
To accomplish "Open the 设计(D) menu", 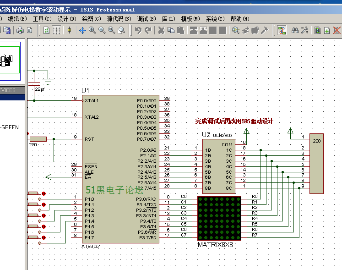I will pyautogui.click(x=67, y=19).
